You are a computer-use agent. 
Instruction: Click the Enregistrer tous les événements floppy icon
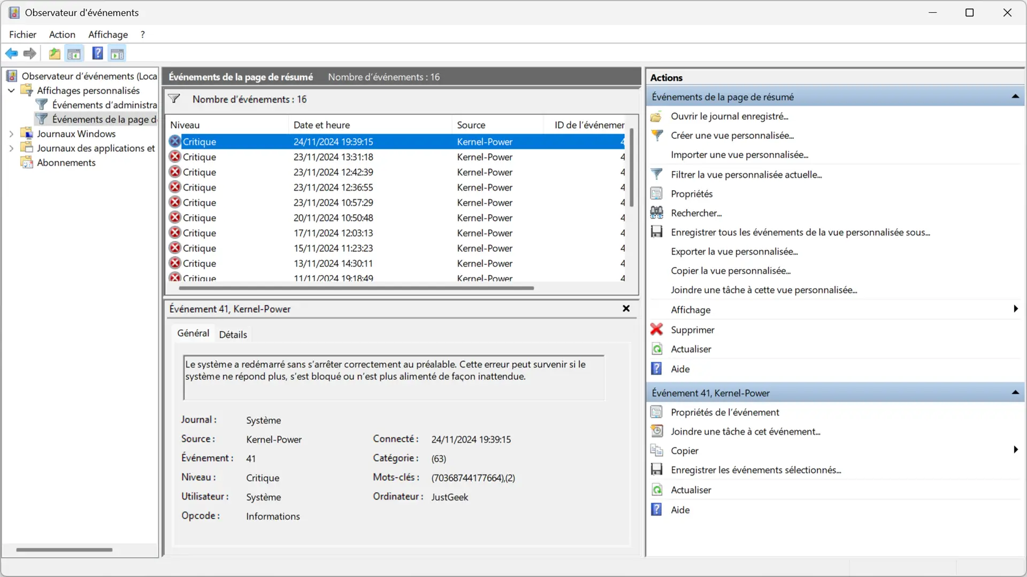(656, 232)
